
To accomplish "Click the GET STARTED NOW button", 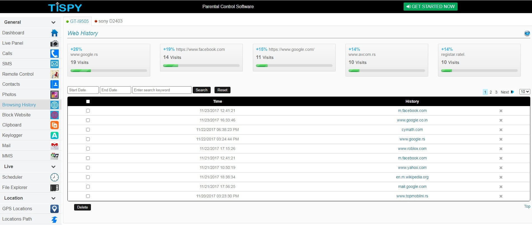I will [x=430, y=7].
